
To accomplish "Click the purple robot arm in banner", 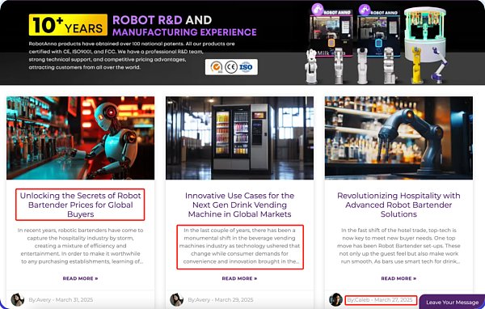I will click(439, 66).
